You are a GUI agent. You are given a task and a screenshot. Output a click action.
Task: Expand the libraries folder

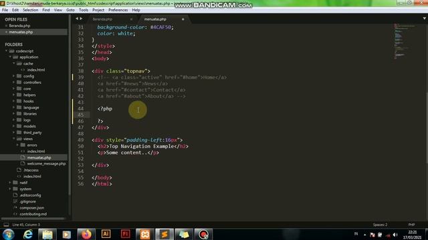[x=14, y=113]
